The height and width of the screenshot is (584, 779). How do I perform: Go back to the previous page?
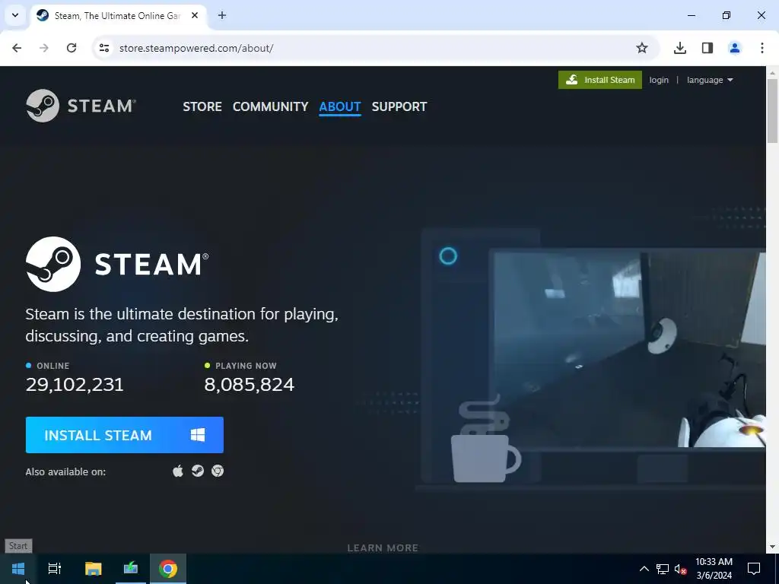(x=17, y=48)
